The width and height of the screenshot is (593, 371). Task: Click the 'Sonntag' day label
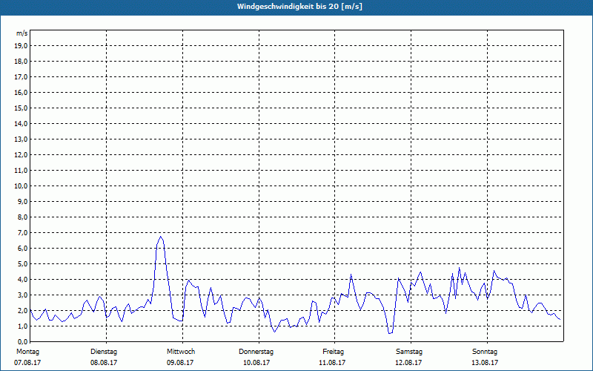click(x=485, y=352)
